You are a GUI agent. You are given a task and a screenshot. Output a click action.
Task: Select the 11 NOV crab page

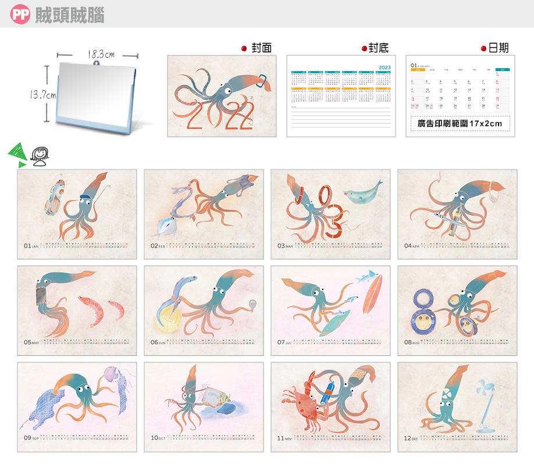point(330,407)
